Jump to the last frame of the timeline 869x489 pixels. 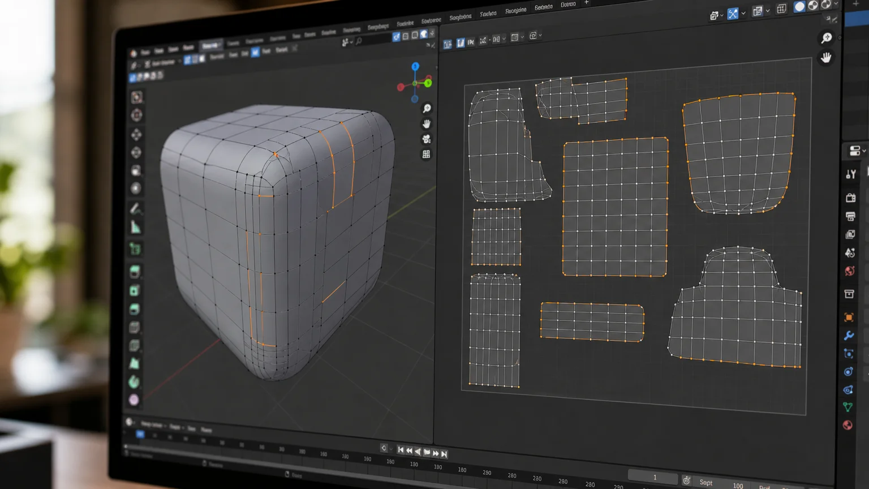point(445,454)
